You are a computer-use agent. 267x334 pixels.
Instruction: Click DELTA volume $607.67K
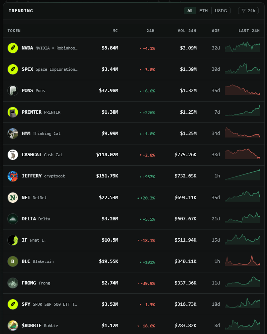pyautogui.click(x=185, y=219)
